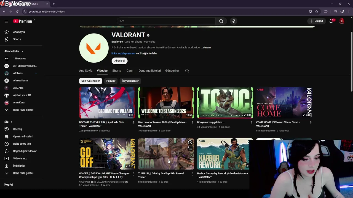
Task: Open options for Welcome to Season 2026
Action: (x=193, y=123)
